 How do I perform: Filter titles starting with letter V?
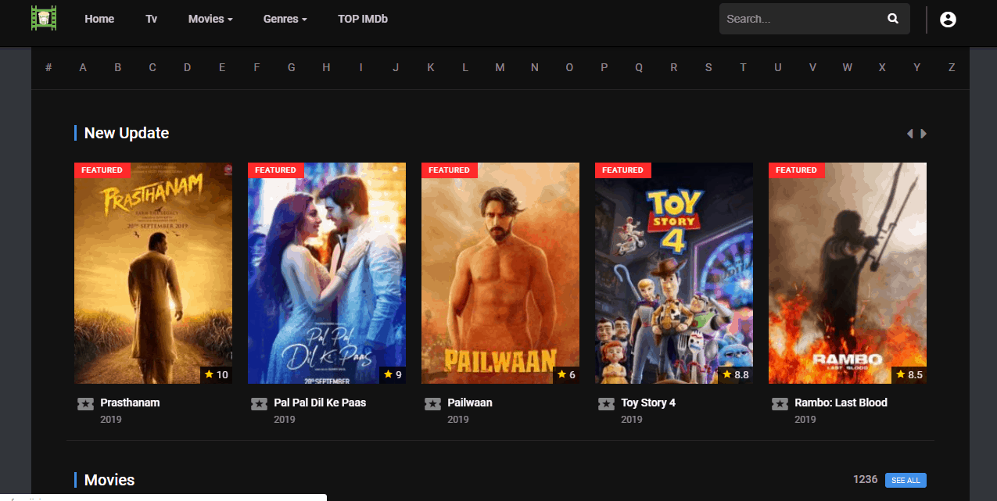click(812, 67)
